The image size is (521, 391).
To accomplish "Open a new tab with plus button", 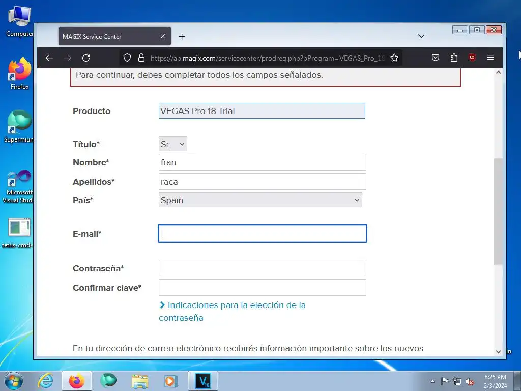I will [182, 36].
